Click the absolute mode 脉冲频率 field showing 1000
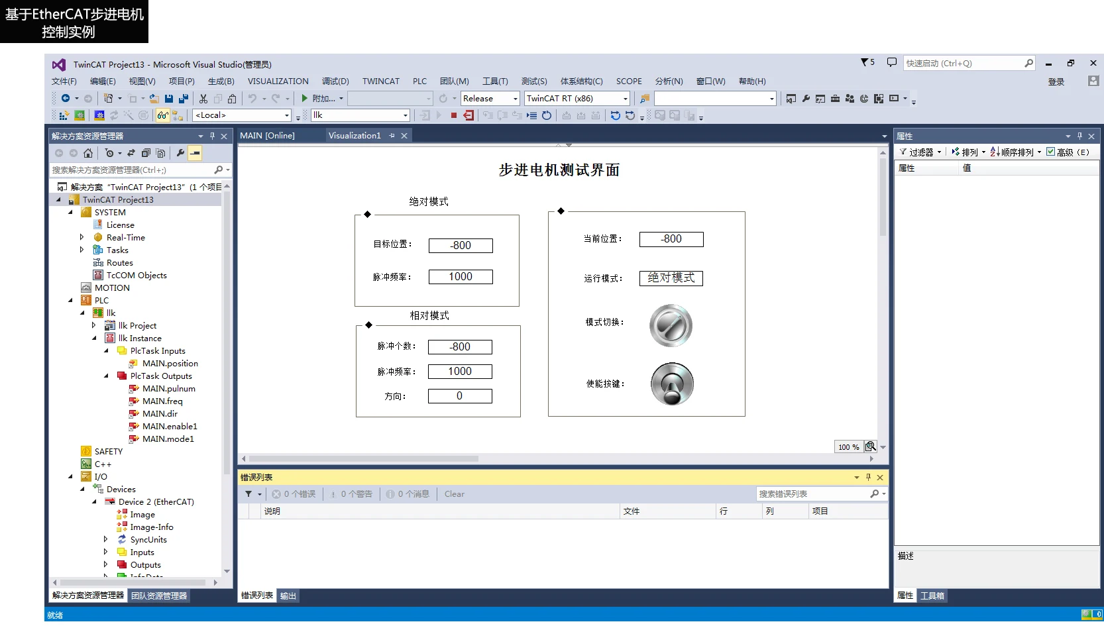Screen dimensions: 1104x626 pyautogui.click(x=461, y=277)
